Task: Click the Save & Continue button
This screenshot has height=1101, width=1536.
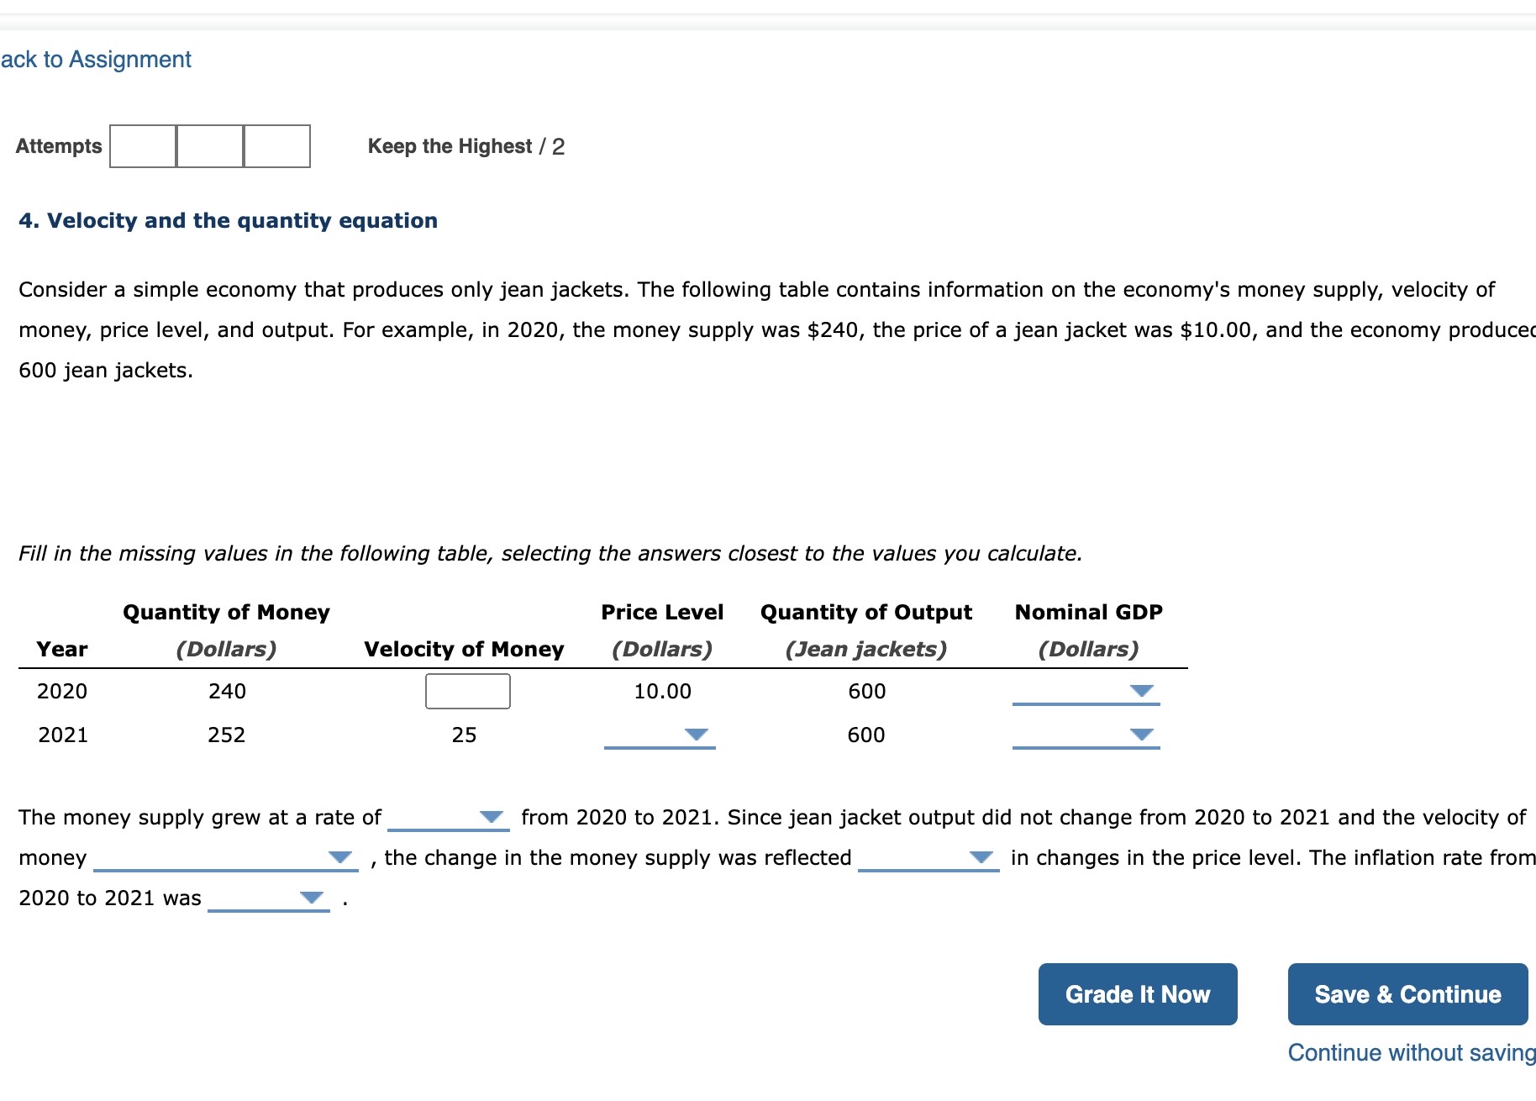Action: point(1407,993)
